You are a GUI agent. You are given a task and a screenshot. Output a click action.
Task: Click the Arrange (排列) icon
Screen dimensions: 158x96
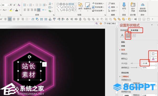pos(80,5)
